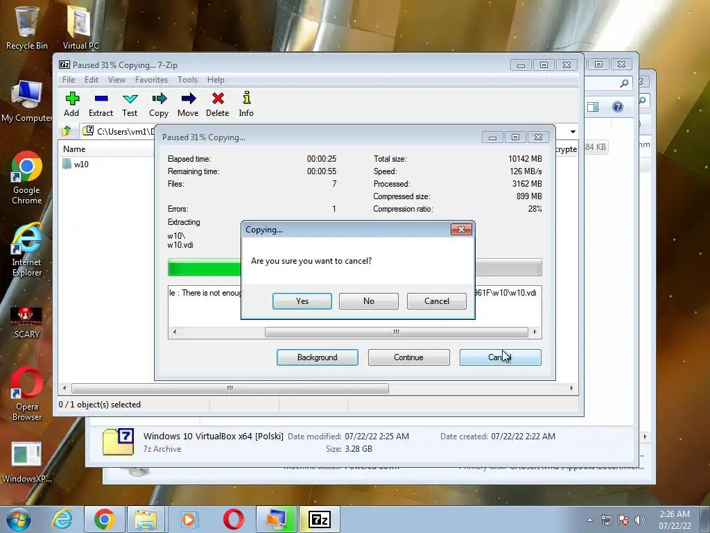Open the Recycle Bin desktop icon

27,27
